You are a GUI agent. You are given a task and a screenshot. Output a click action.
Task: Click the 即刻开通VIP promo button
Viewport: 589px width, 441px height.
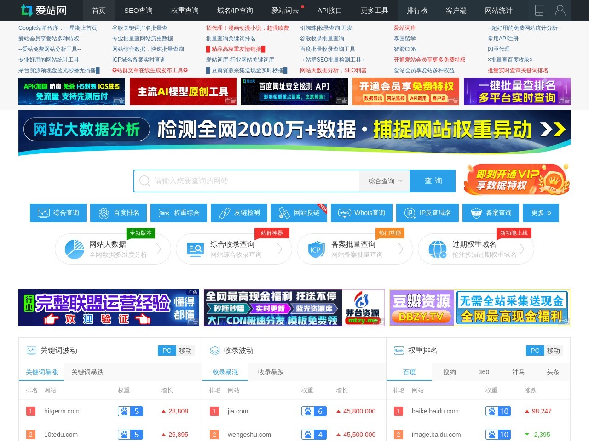[517, 179]
